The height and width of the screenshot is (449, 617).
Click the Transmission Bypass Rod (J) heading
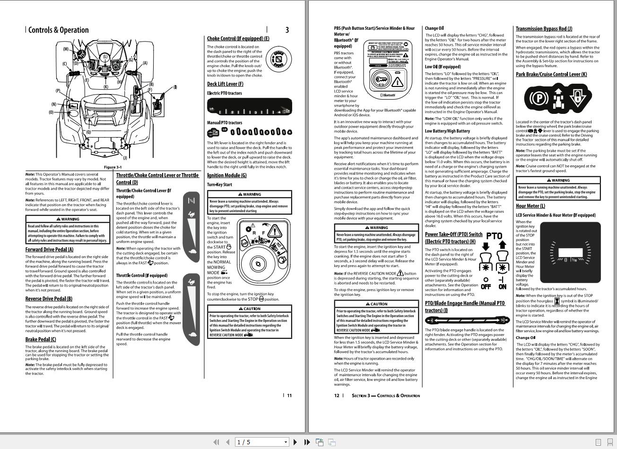(x=544, y=28)
